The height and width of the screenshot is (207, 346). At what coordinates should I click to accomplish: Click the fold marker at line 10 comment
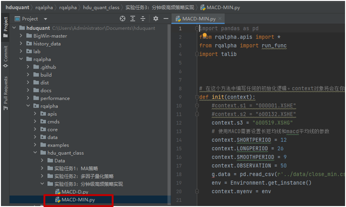click(x=197, y=106)
